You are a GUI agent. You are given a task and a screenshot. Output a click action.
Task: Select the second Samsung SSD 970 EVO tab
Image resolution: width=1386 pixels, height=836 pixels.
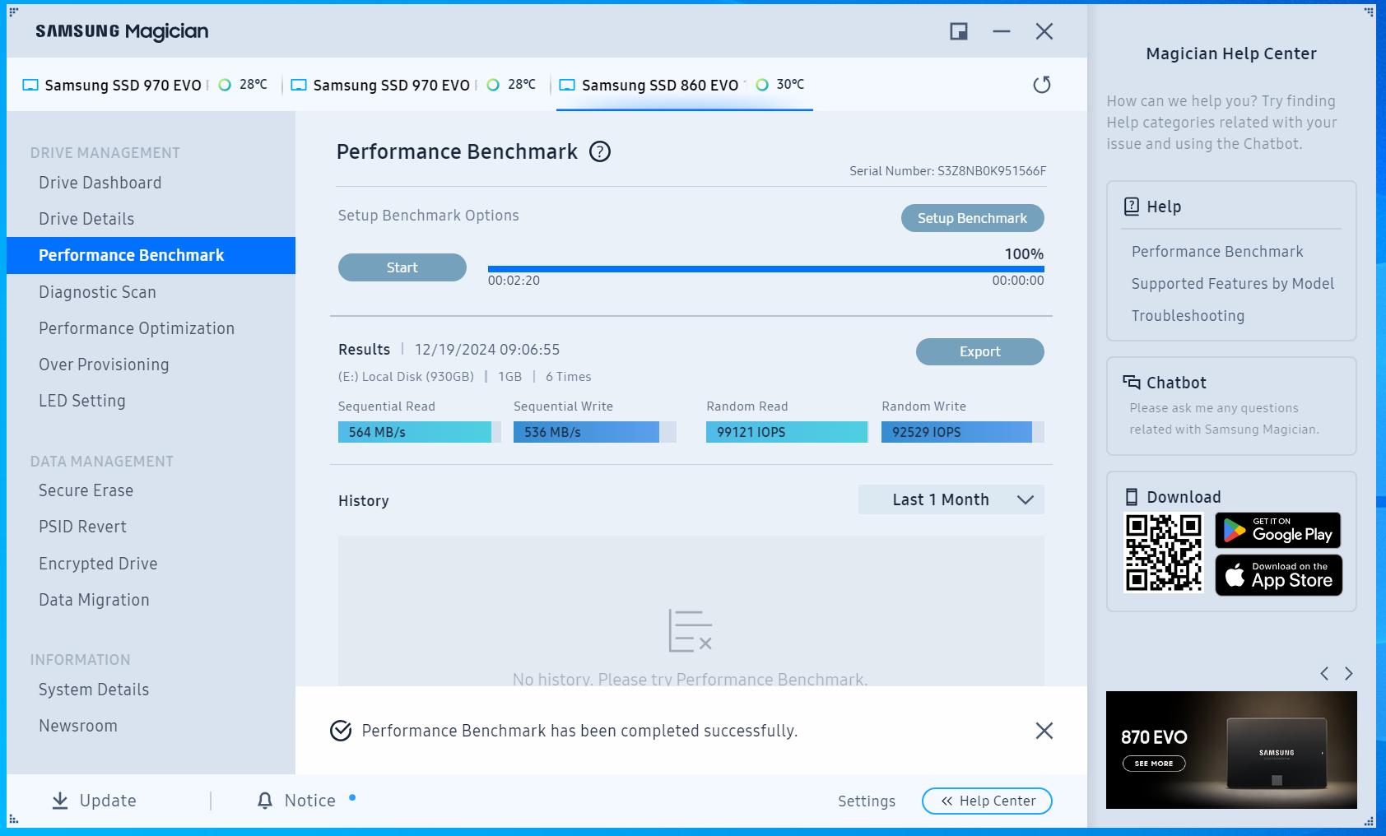click(414, 85)
